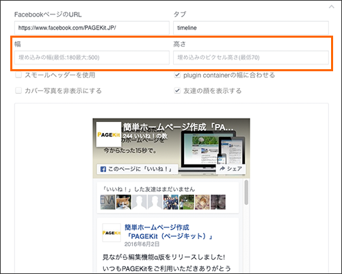This screenshot has height=274, width=342.
Task: Click the scrollbar of the Facebook preview
Action: pos(246,192)
